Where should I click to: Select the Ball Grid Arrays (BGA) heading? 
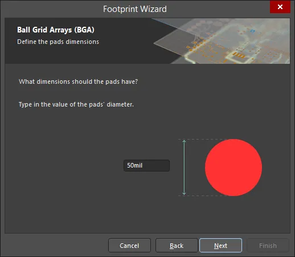click(56, 30)
